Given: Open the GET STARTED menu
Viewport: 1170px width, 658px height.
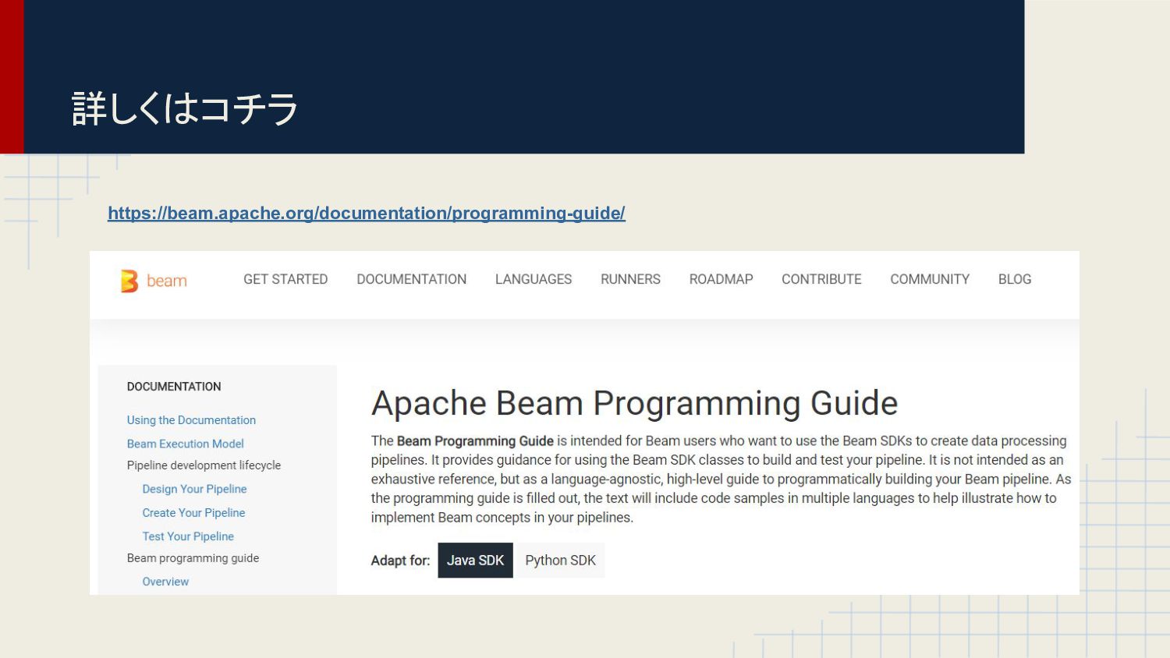Looking at the screenshot, I should pos(285,279).
